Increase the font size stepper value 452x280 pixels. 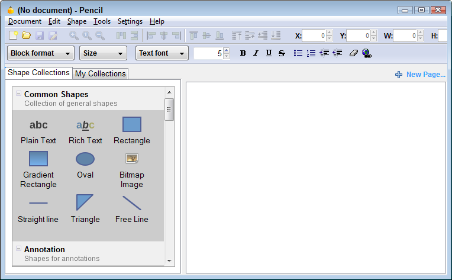tap(226, 50)
